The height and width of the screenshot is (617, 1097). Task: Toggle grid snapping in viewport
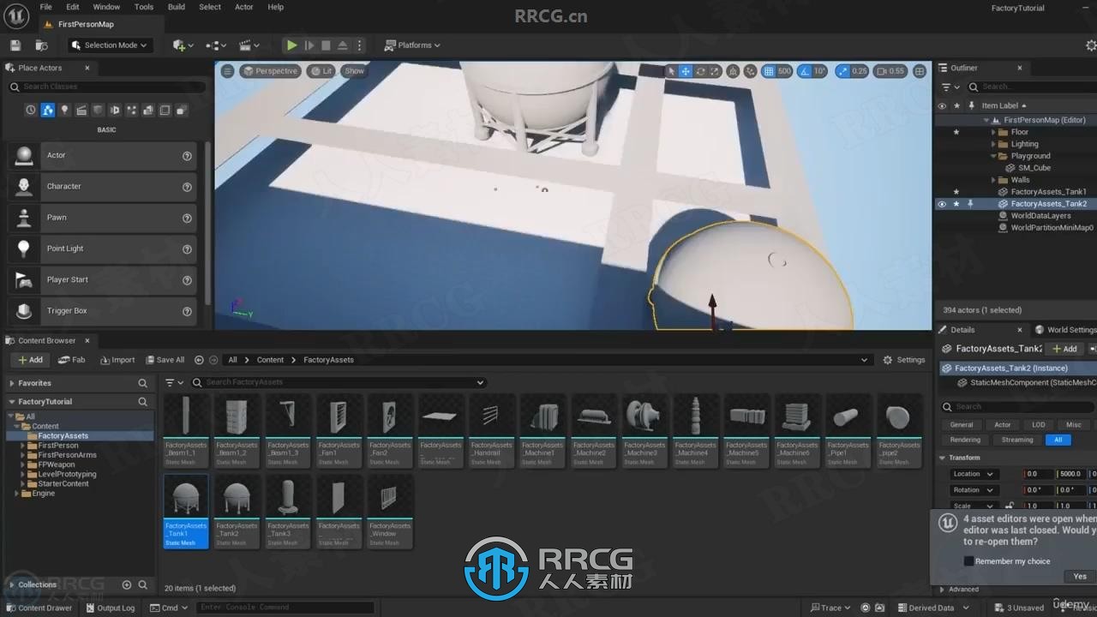tap(769, 71)
